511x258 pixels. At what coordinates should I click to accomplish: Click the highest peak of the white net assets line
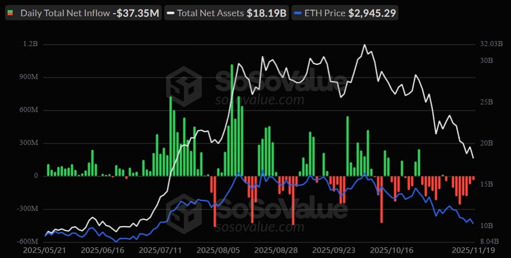[x=364, y=45]
